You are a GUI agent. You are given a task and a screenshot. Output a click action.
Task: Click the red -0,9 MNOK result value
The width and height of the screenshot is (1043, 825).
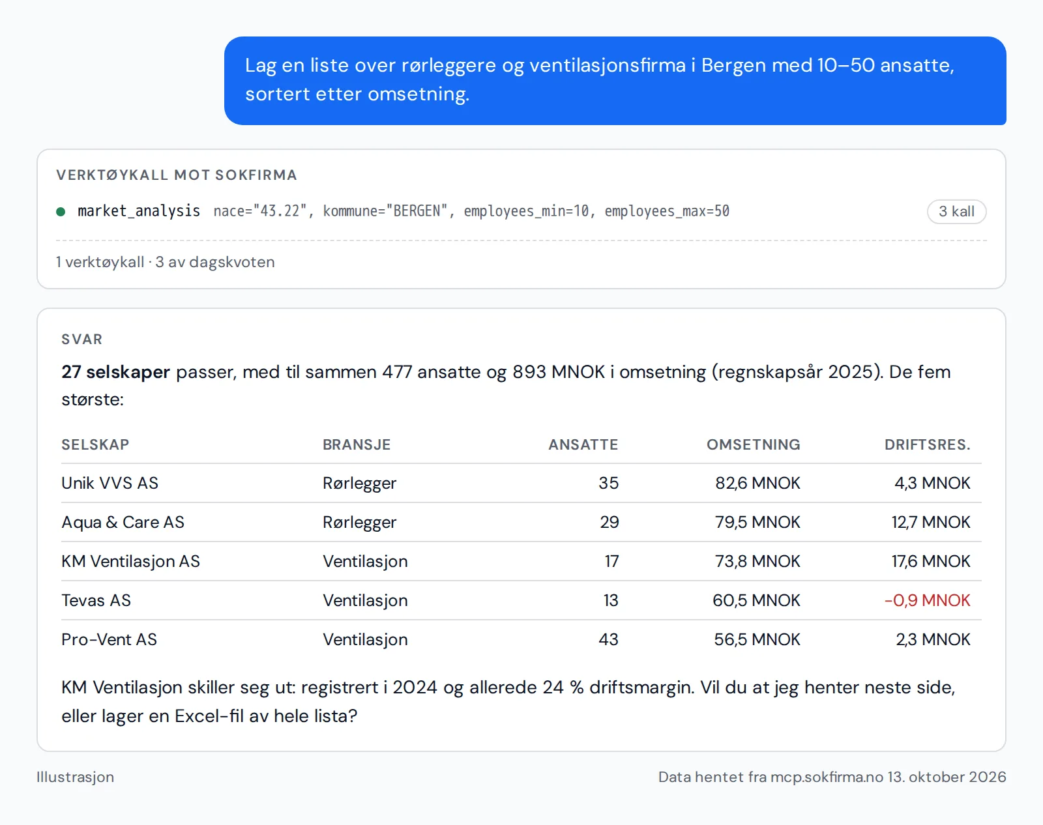[927, 600]
